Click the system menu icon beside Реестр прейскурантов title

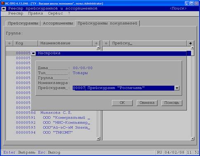pos(4,9)
